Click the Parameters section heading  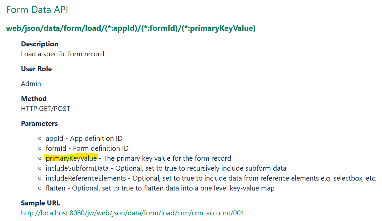pyautogui.click(x=39, y=124)
